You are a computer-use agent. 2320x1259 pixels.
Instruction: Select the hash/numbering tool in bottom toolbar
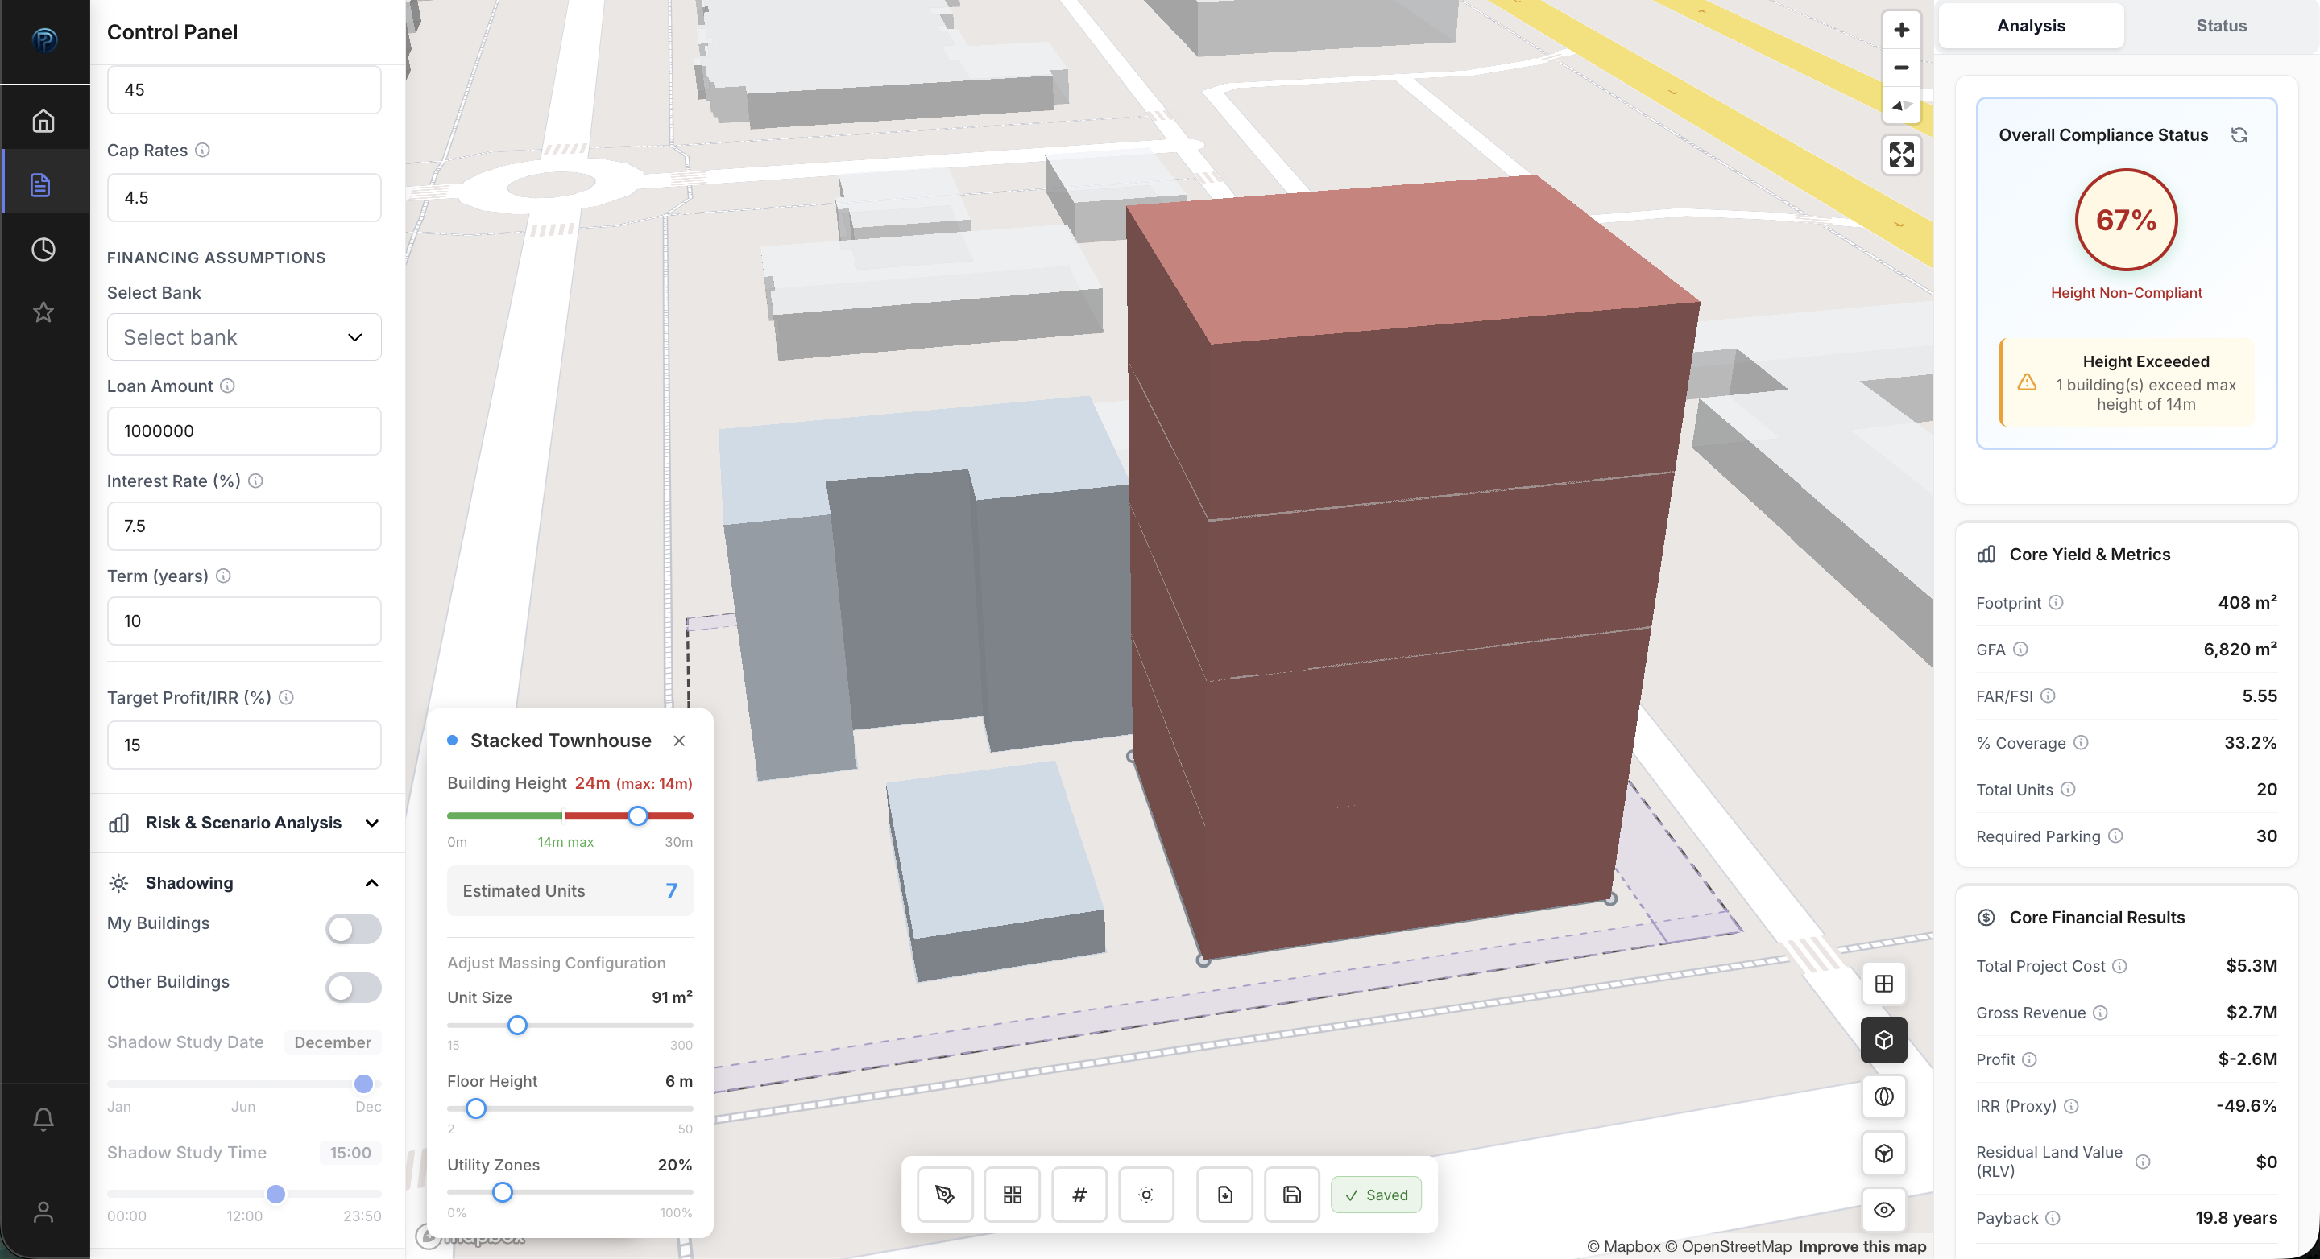tap(1079, 1195)
